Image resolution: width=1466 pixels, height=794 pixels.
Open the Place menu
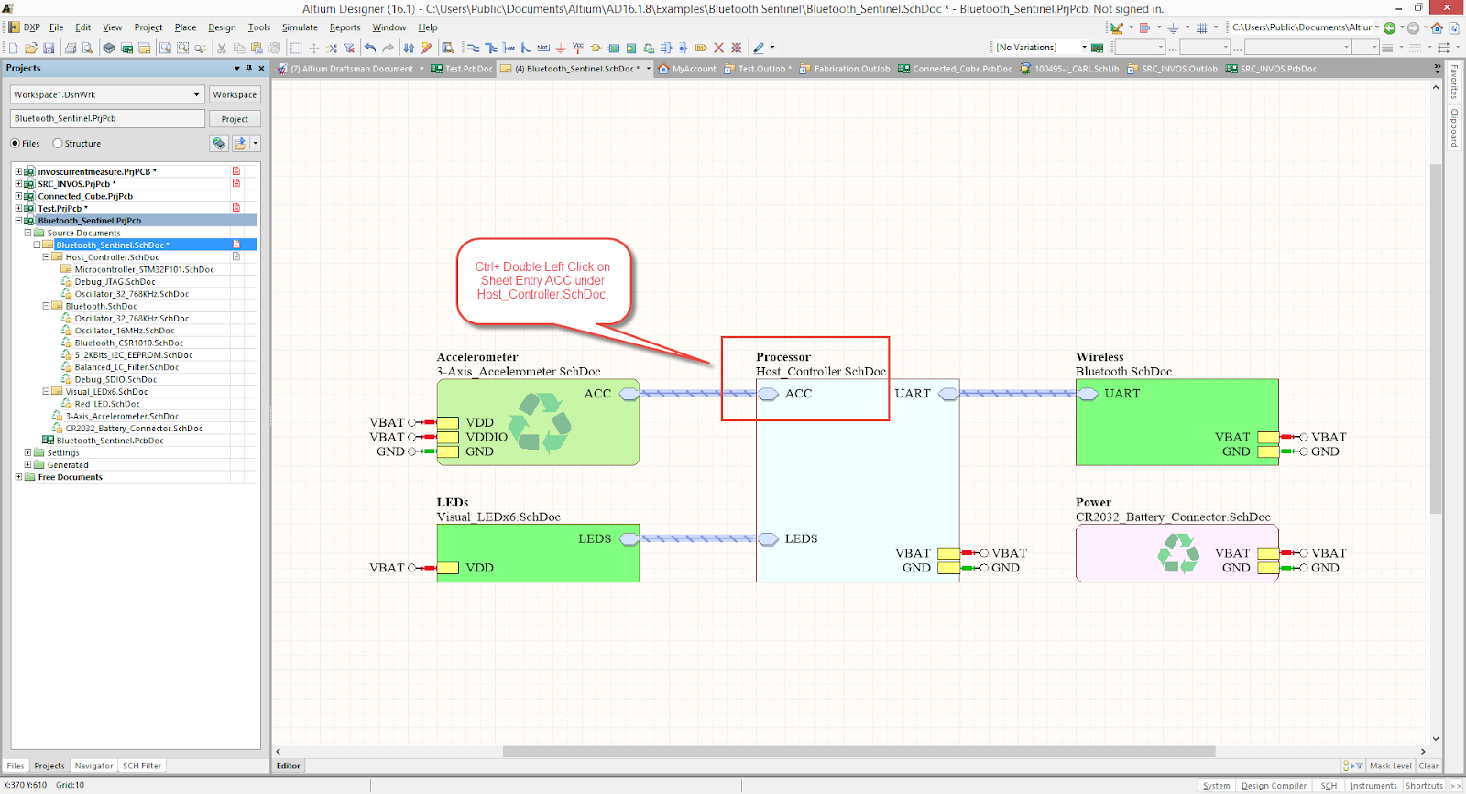click(x=185, y=27)
